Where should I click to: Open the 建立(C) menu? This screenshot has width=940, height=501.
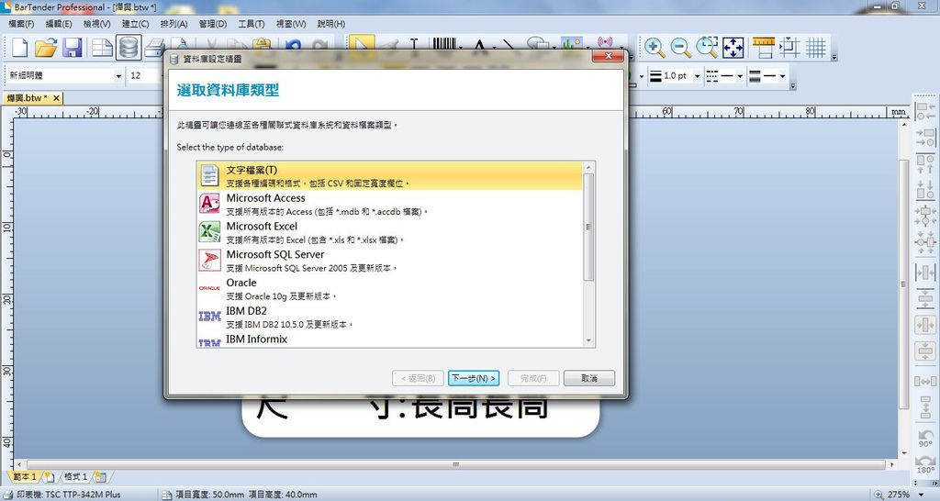point(135,24)
